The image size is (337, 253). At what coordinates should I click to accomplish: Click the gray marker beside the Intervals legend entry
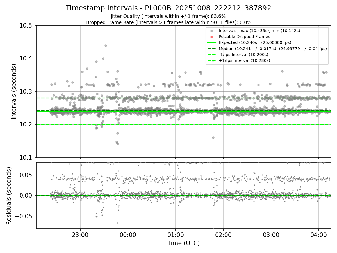tap(212, 31)
